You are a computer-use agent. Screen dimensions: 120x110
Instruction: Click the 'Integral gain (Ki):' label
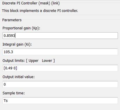coord(17,45)
